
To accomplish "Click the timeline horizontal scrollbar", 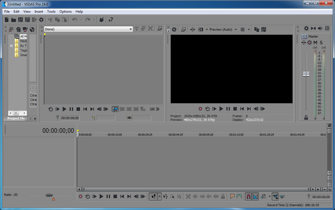I will [196, 189].
